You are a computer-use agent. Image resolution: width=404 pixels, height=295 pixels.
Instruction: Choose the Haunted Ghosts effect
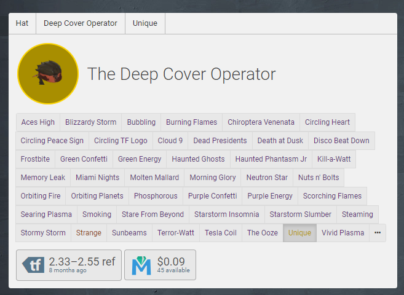coord(198,159)
